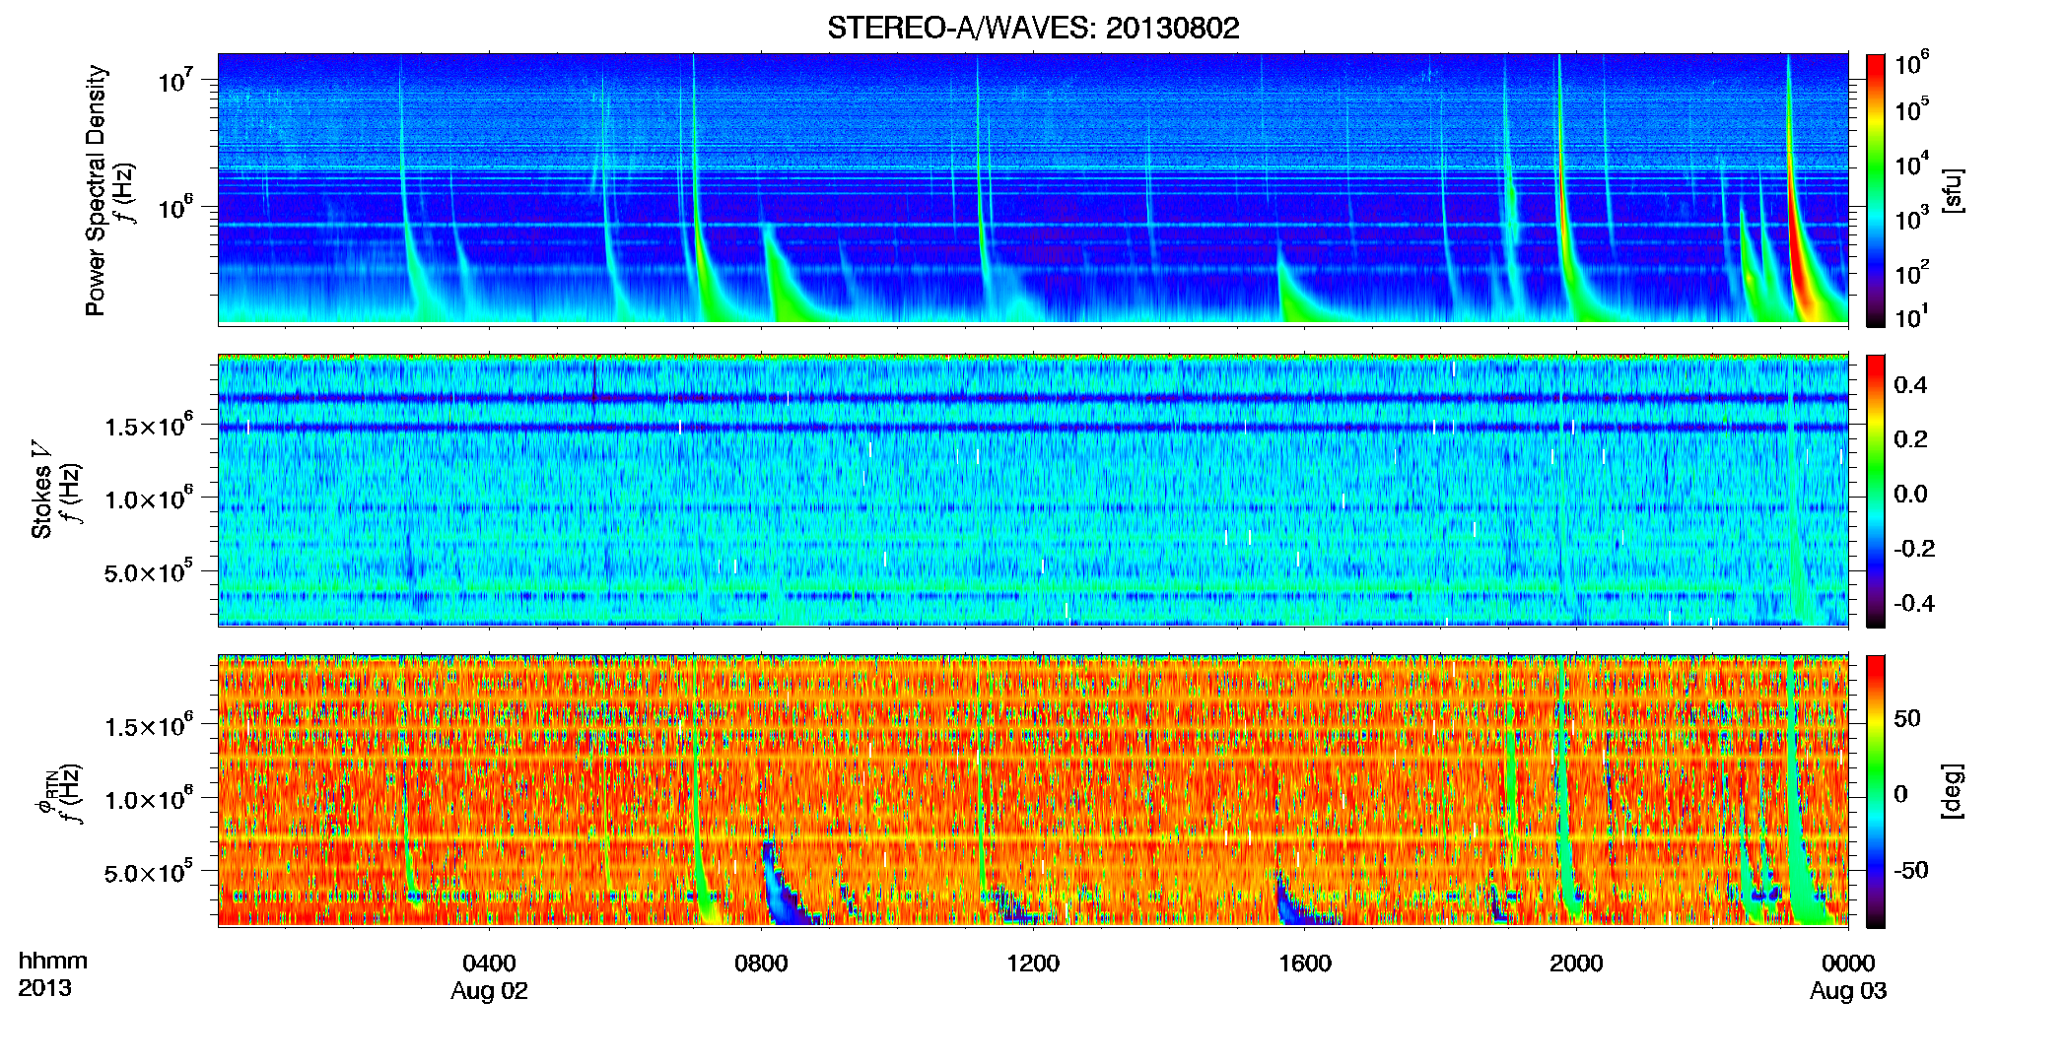This screenshot has width=2066, height=1064.
Task: Click the 10^6 value on sfu color bar
Action: tap(1911, 63)
